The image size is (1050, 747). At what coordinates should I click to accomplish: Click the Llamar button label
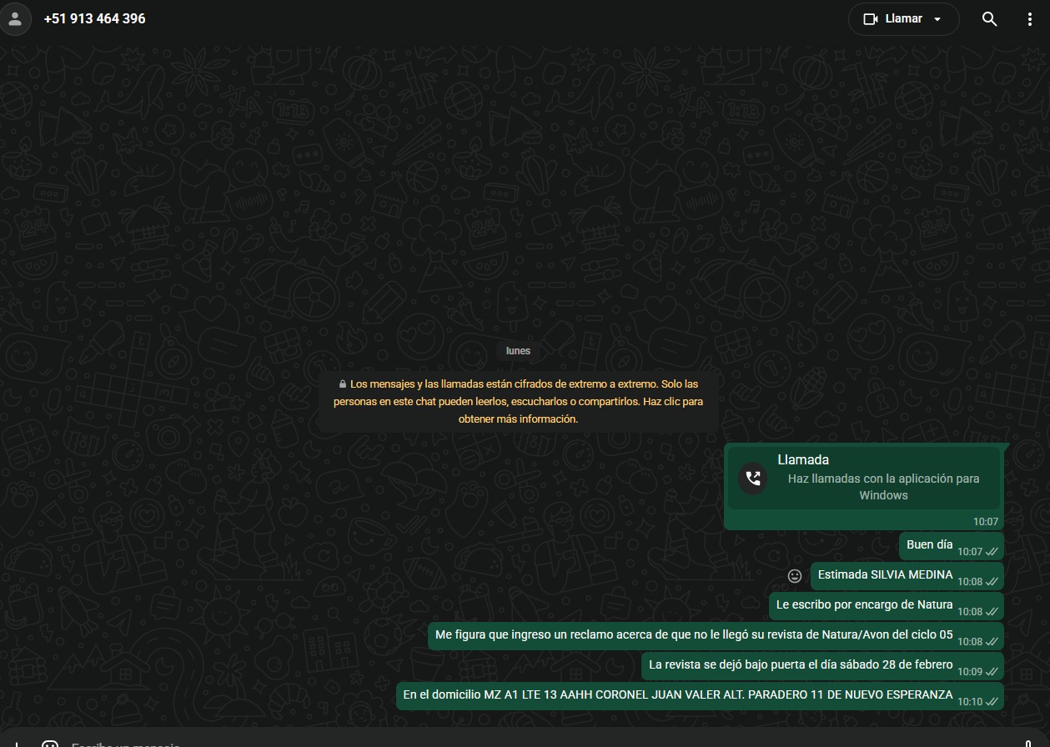(903, 19)
